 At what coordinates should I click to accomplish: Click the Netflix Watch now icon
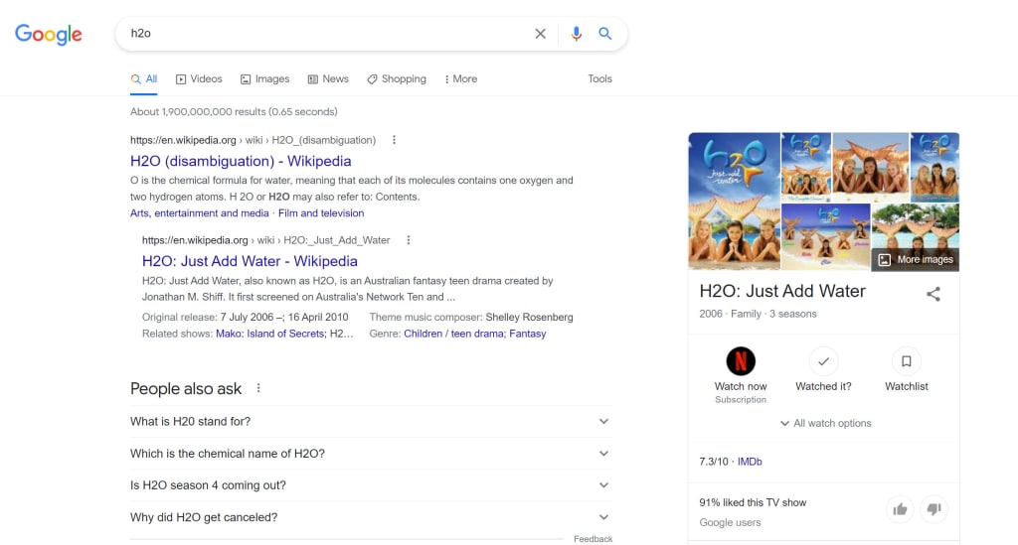(741, 361)
